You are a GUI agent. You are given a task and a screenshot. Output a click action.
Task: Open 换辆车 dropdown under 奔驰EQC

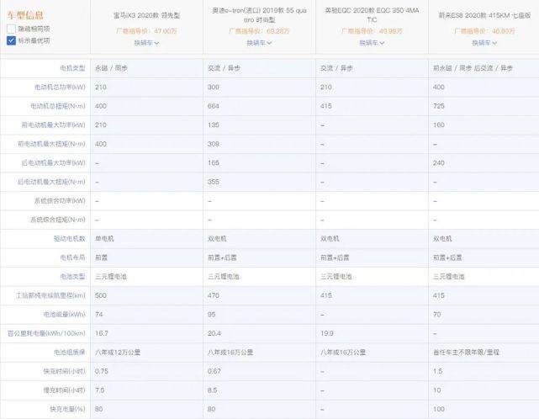372,43
